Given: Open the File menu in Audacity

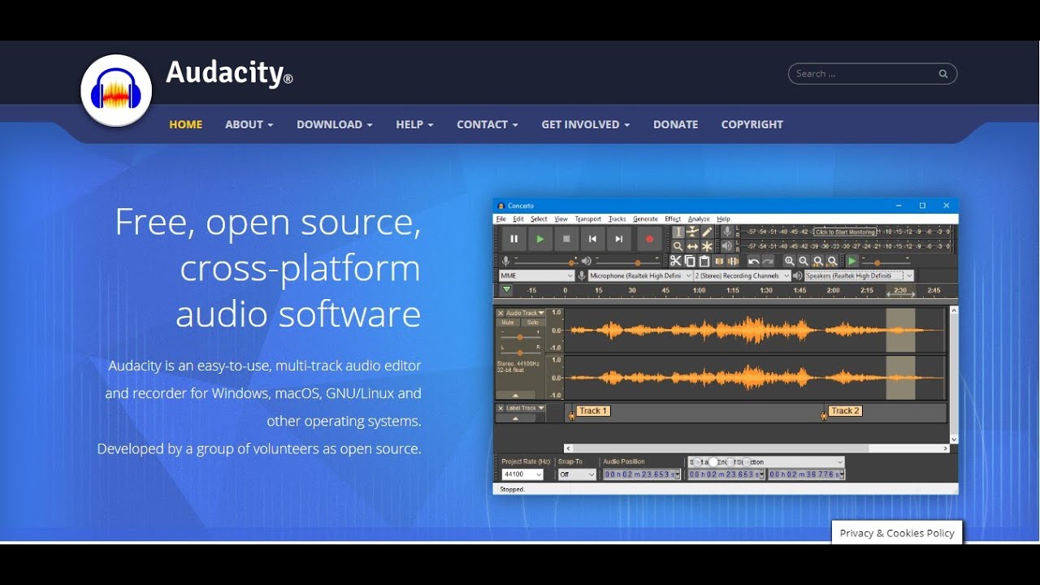Looking at the screenshot, I should pos(500,219).
